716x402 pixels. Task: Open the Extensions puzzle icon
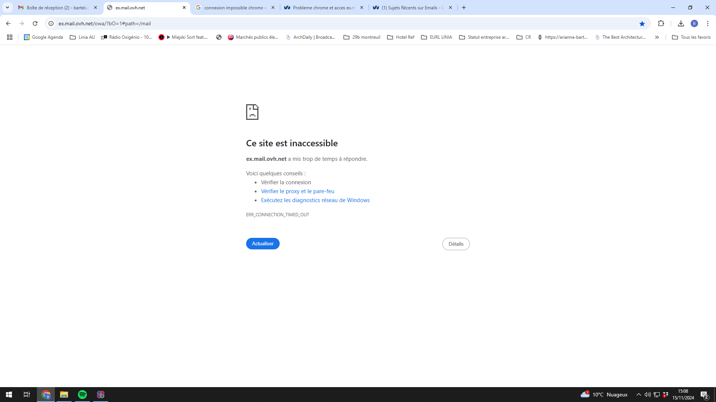(661, 23)
